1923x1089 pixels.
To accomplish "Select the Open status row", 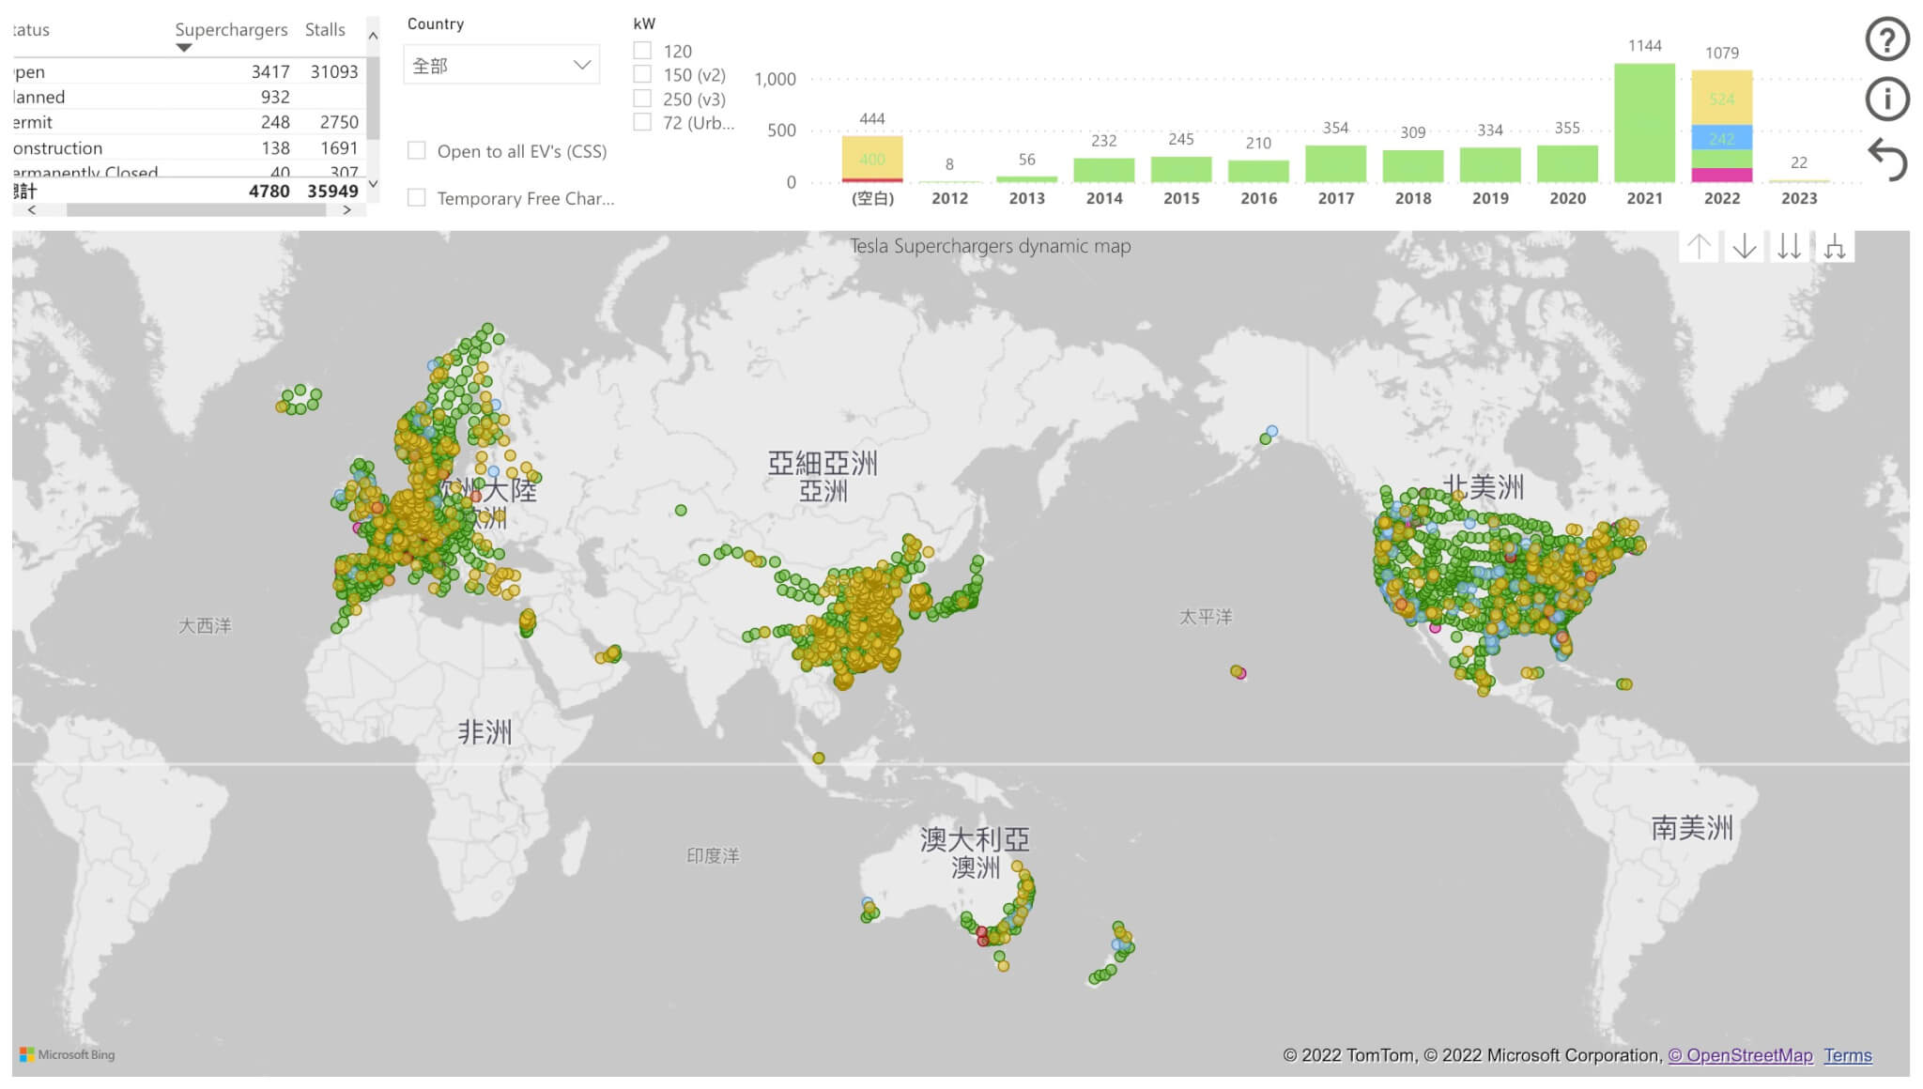I will [x=188, y=71].
